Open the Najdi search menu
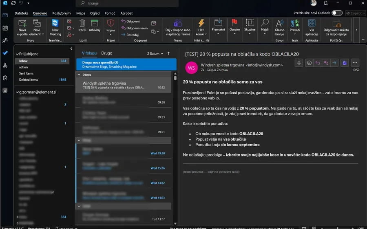The image size is (367, 229). pos(265,27)
